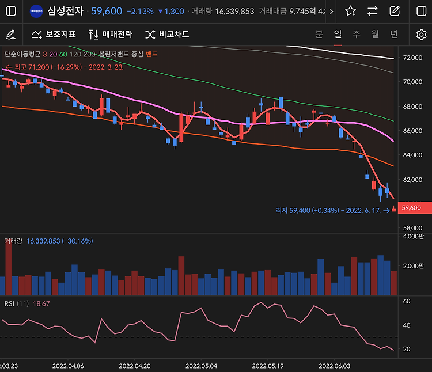Switch to 일 daily chart tab
The height and width of the screenshot is (372, 432).
pyautogui.click(x=338, y=34)
